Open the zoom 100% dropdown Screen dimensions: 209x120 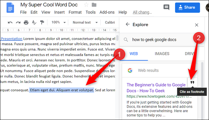(59, 22)
